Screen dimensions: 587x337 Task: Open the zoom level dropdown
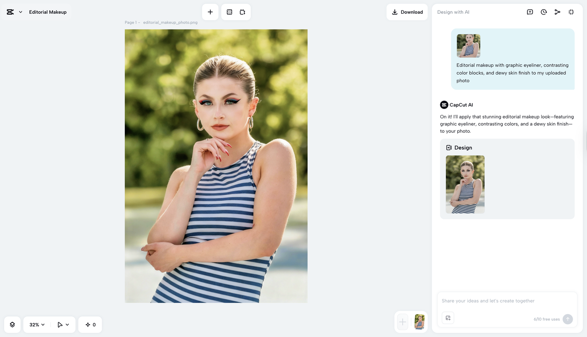(36, 324)
